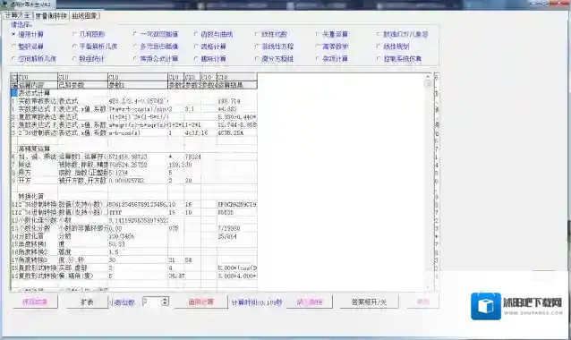Click the cell containing FFFF
The width and height of the screenshot is (571, 340).
[138, 212]
